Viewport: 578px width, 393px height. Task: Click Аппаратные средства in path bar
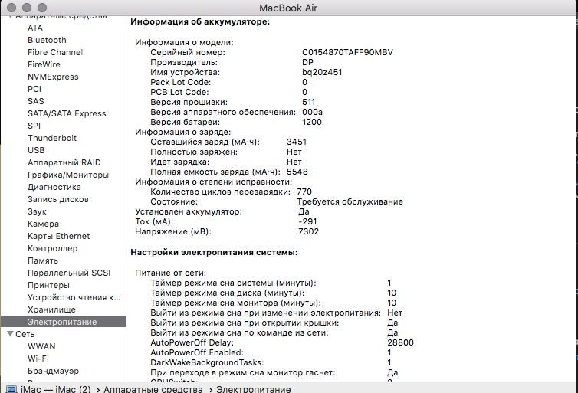tap(153, 389)
